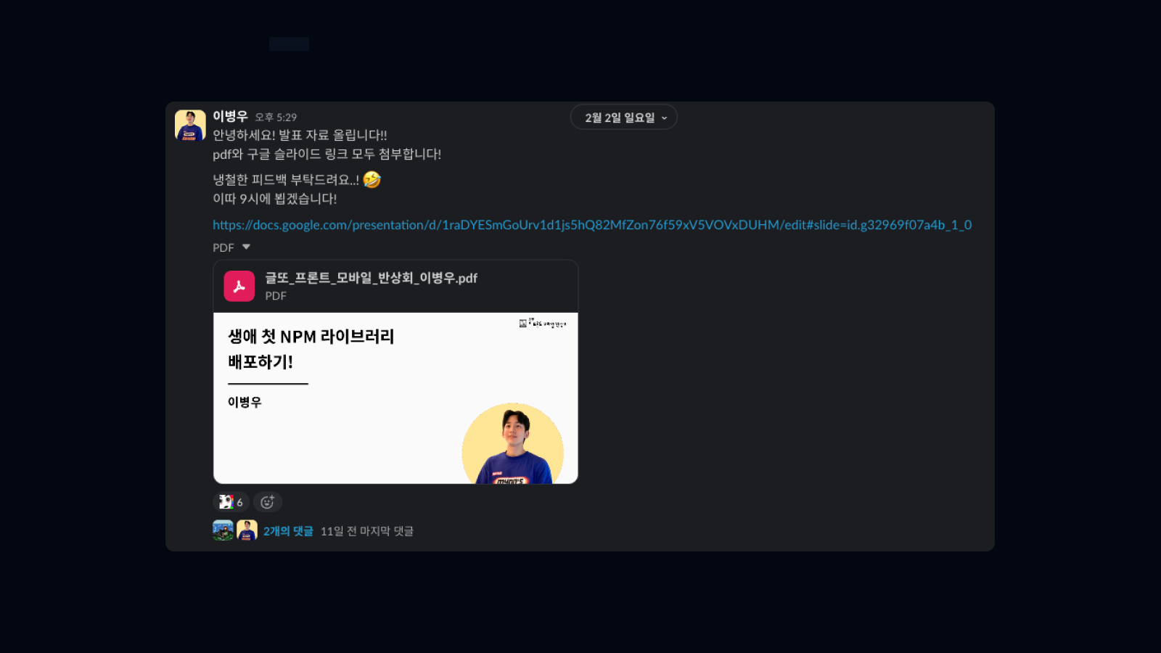
Task: Open the file 글또_프론트_모바일_반상회_이병우.pdf by its name
Action: click(x=371, y=278)
